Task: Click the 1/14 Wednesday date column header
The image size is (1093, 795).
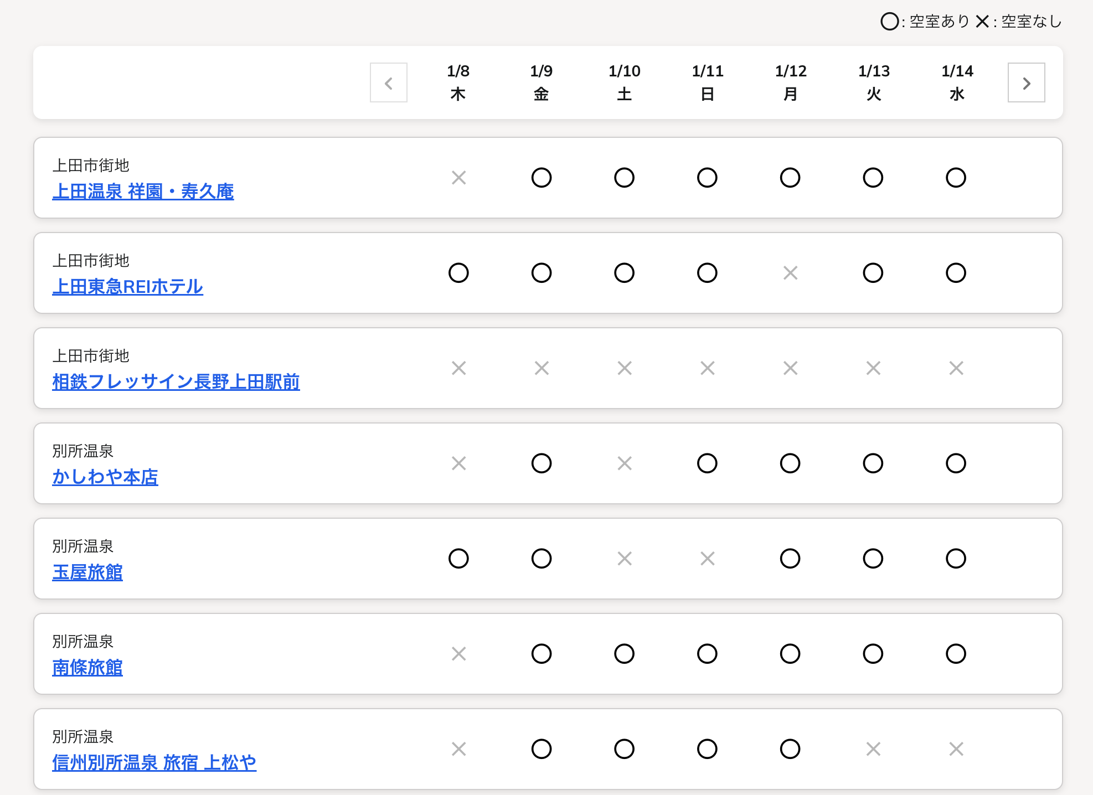Action: [957, 82]
